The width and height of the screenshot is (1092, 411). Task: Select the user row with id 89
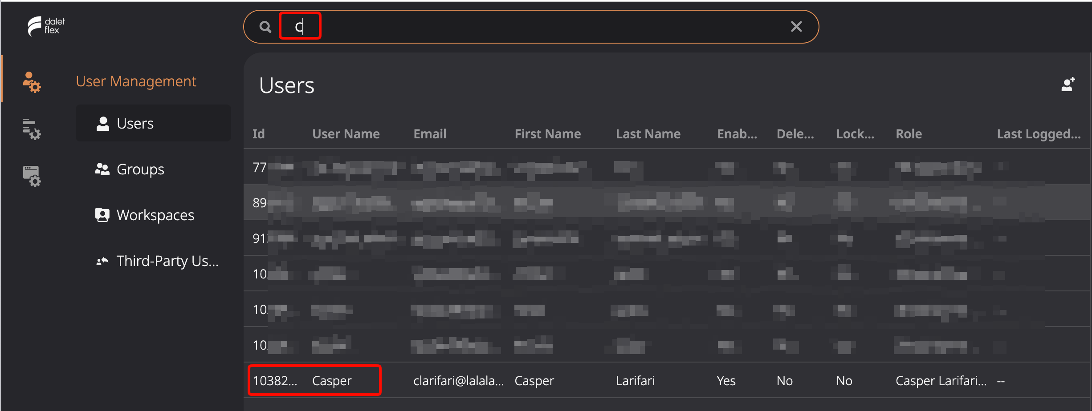667,202
